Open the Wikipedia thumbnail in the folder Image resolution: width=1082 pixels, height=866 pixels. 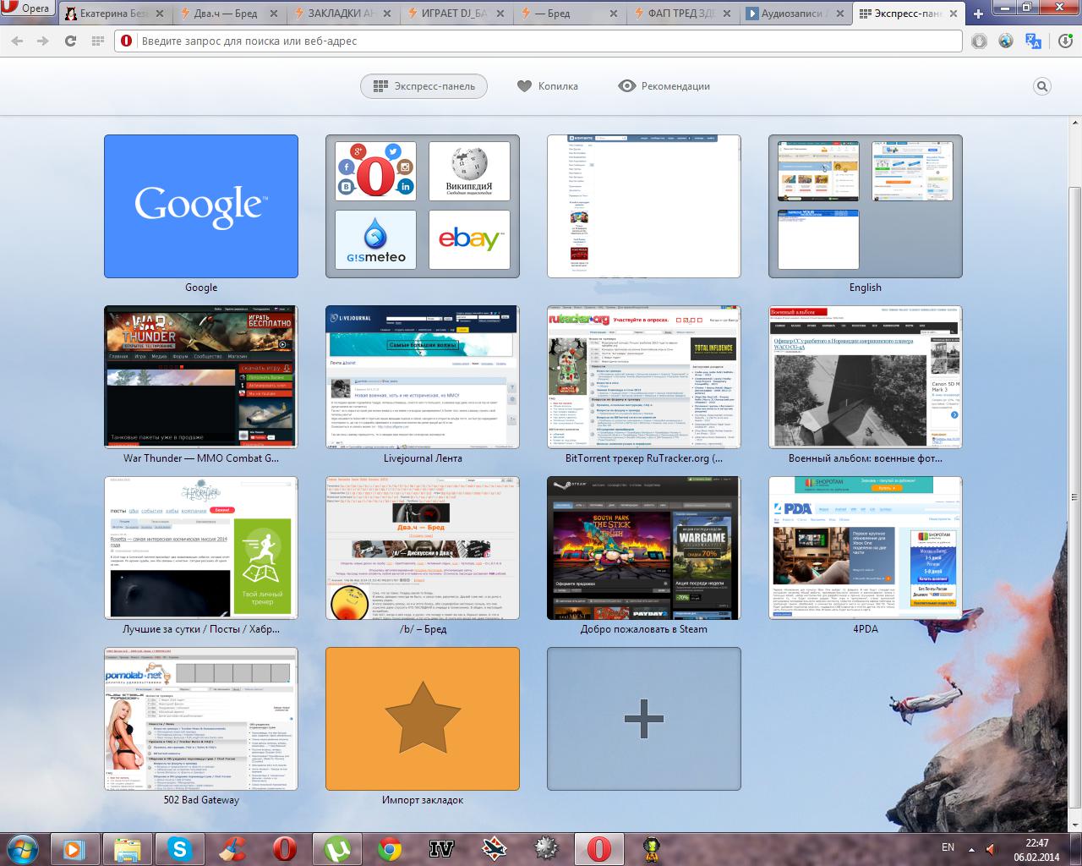tap(469, 172)
